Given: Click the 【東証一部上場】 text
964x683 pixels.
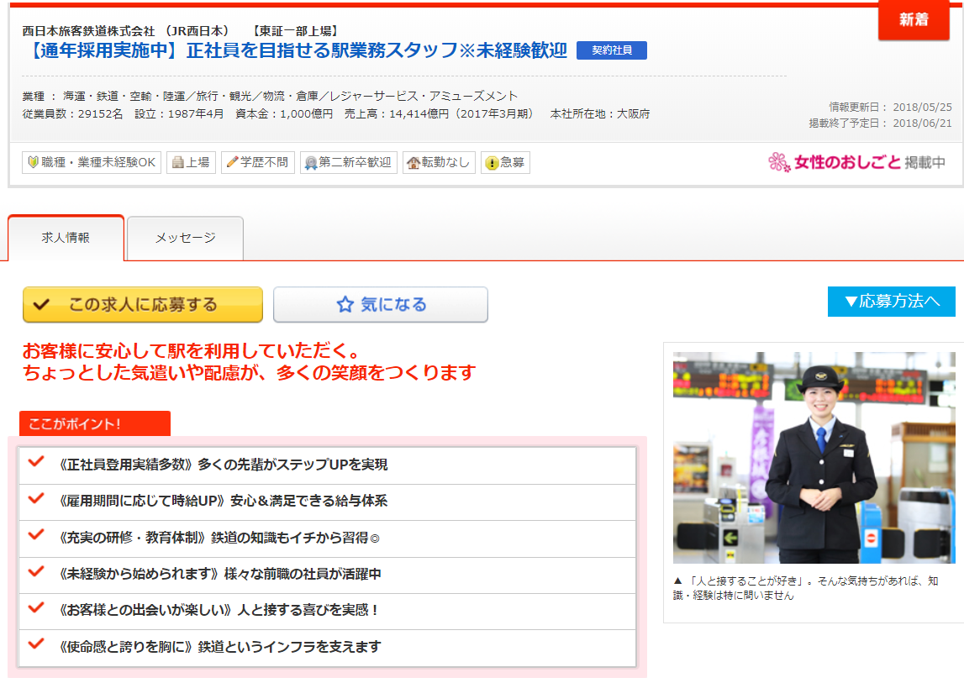Looking at the screenshot, I should pyautogui.click(x=295, y=31).
